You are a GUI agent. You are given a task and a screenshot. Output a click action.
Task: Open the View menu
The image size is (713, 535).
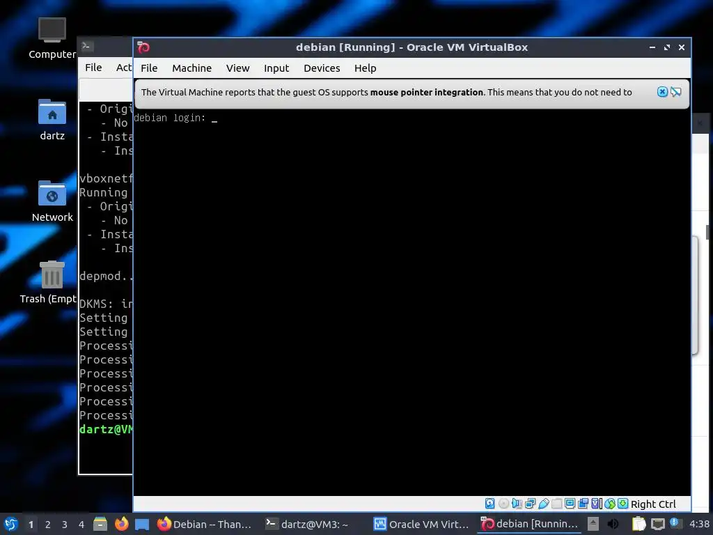[238, 68]
